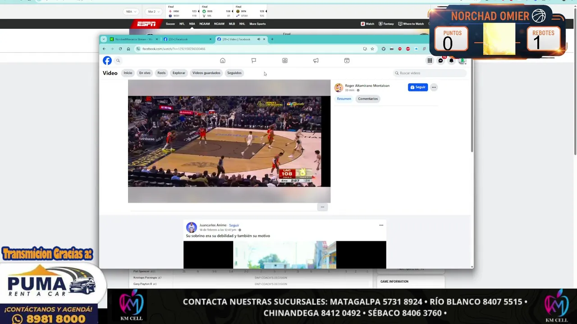Select the Resumen tab
577x324 pixels.
344,99
